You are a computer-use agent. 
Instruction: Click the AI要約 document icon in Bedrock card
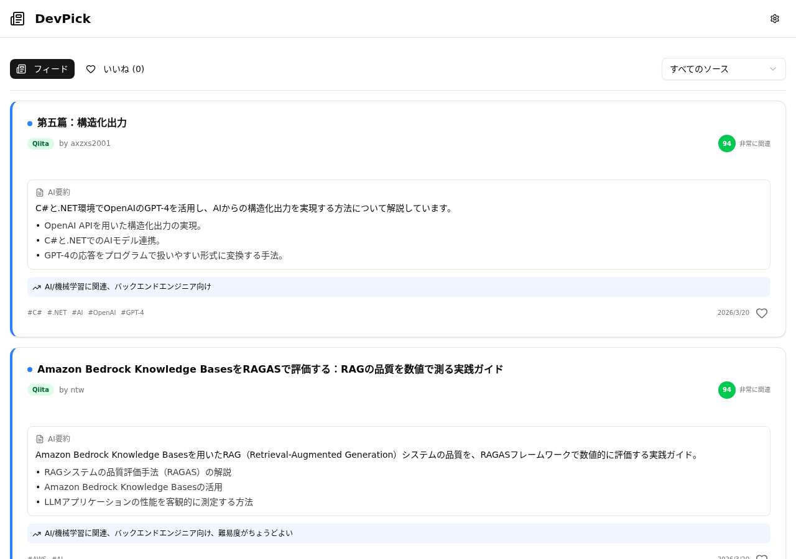pyautogui.click(x=40, y=439)
